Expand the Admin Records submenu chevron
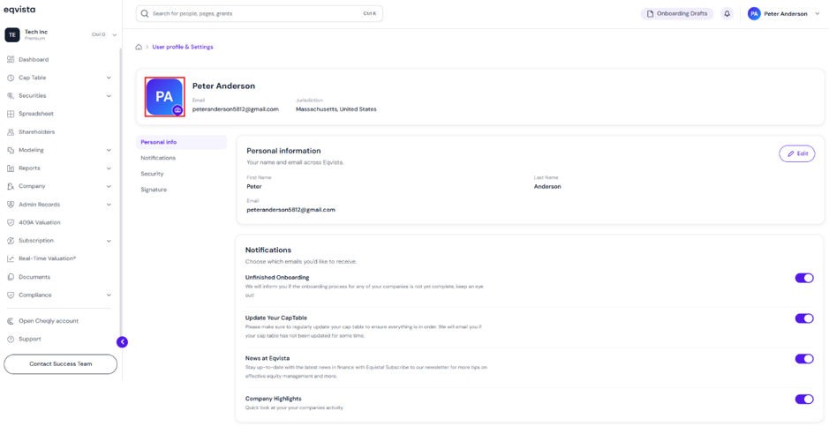 tap(109, 205)
